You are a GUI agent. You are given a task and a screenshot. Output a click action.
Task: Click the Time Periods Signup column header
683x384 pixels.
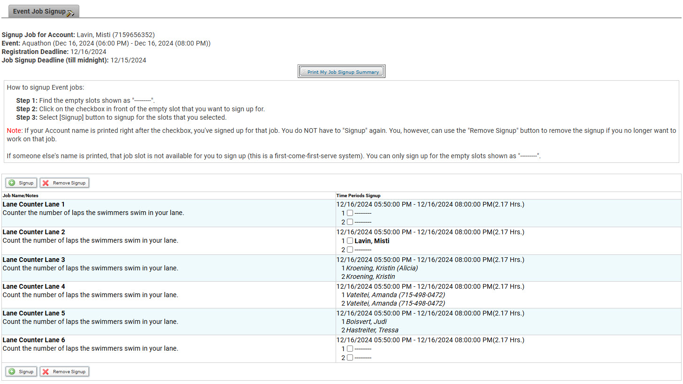click(358, 195)
